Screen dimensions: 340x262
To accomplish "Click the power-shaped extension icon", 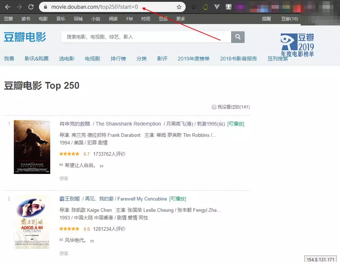I will click(x=194, y=7).
